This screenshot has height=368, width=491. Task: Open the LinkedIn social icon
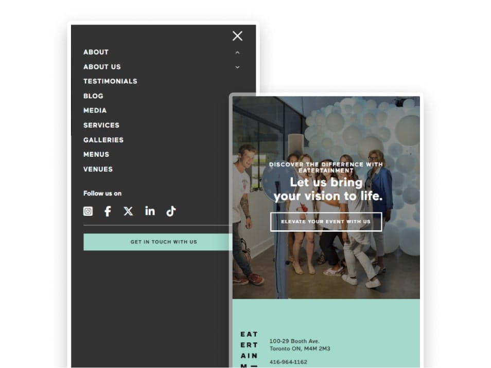pyautogui.click(x=150, y=211)
